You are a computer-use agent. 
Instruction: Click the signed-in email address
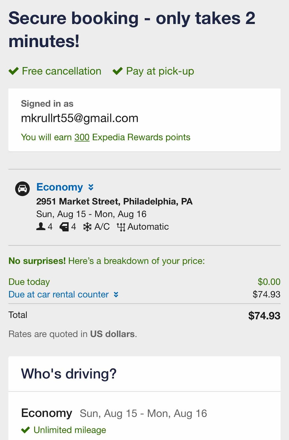pyautogui.click(x=80, y=118)
